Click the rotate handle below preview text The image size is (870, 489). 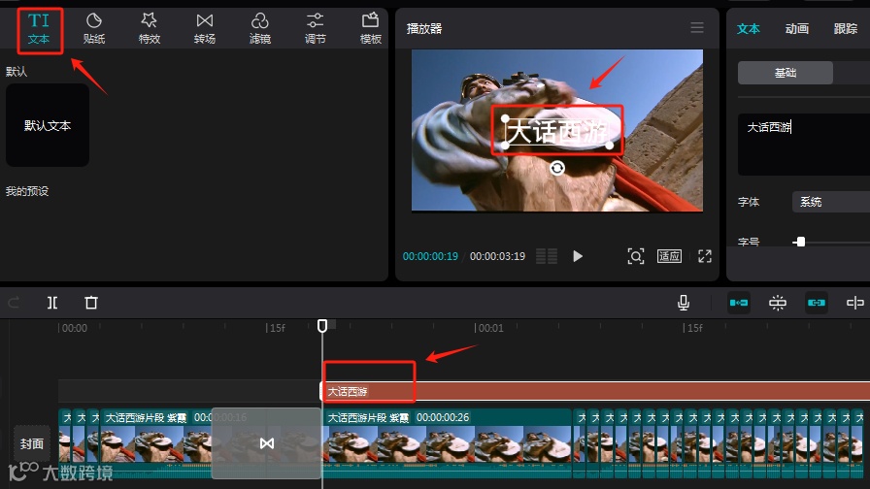click(557, 168)
